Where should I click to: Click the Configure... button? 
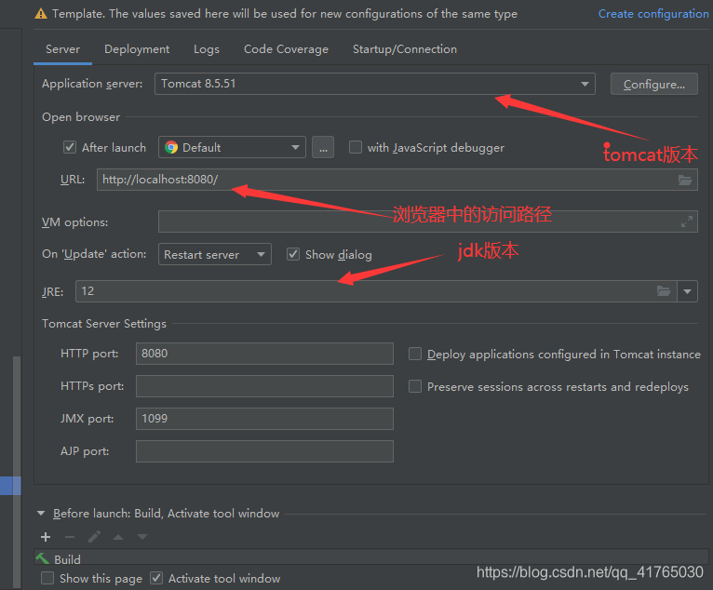653,84
